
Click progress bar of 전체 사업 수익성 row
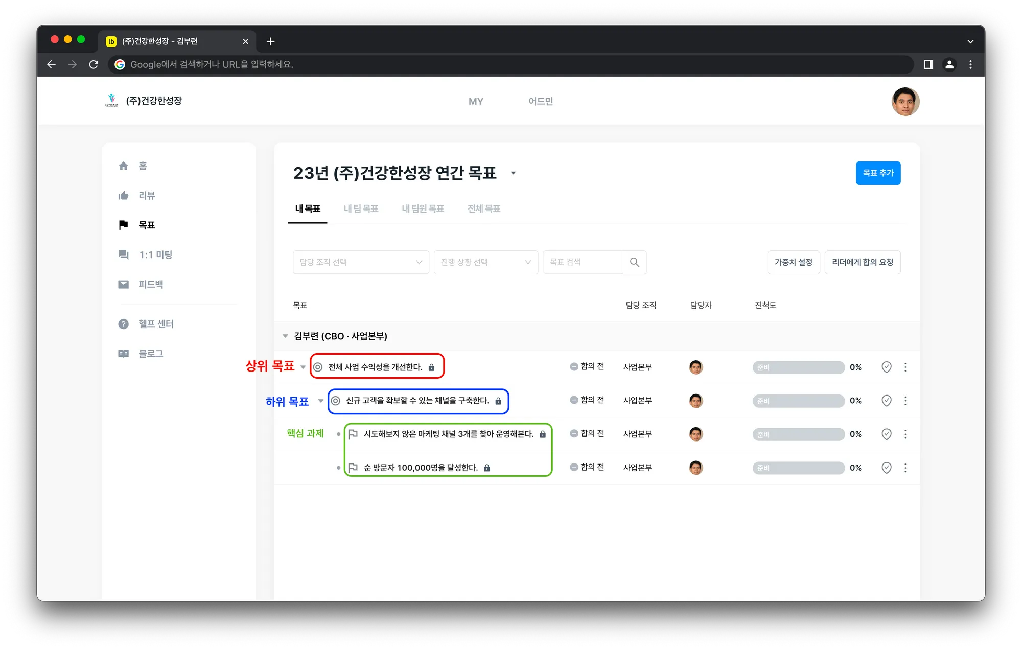[798, 367]
